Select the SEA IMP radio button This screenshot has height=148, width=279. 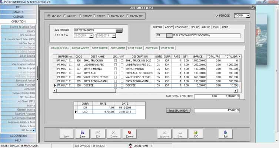64,16
